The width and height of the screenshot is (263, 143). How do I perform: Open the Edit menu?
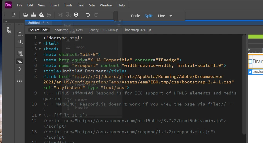tap(30, 5)
